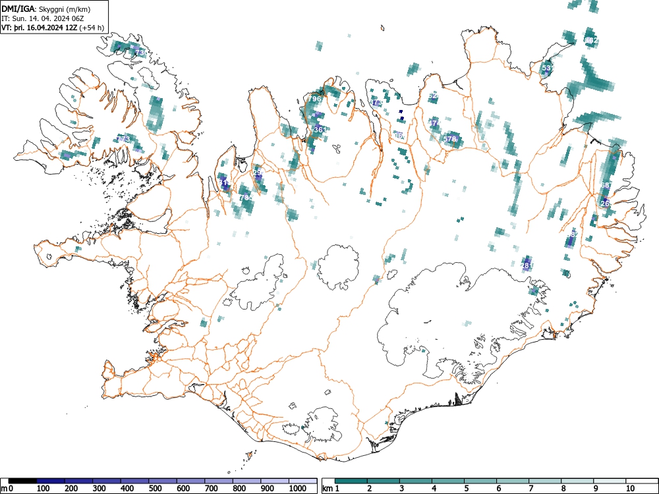Click the '773' value in the Westfjords

click(123, 139)
